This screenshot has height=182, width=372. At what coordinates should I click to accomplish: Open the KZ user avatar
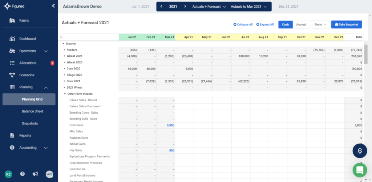tap(8, 174)
